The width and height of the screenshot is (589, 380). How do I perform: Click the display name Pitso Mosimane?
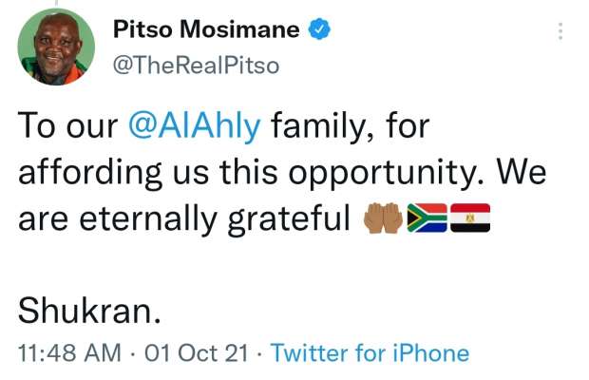click(x=206, y=29)
